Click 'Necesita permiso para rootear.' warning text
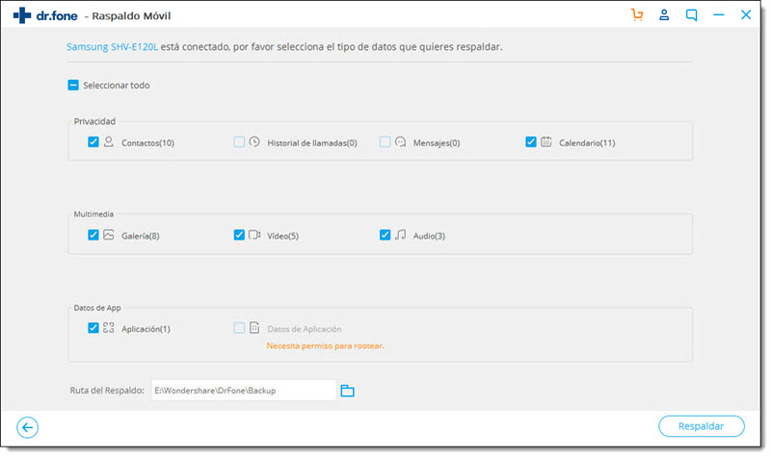This screenshot has height=457, width=771. 325,346
